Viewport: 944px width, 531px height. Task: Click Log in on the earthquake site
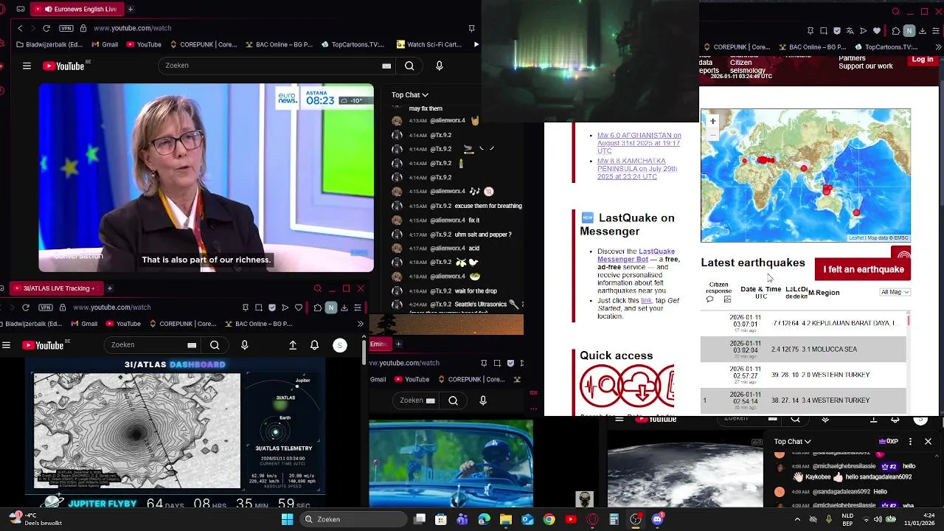tap(923, 60)
